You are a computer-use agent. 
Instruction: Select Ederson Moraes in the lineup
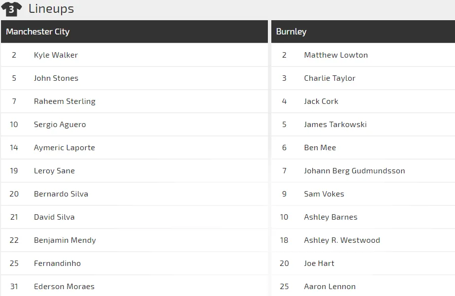[x=64, y=287]
